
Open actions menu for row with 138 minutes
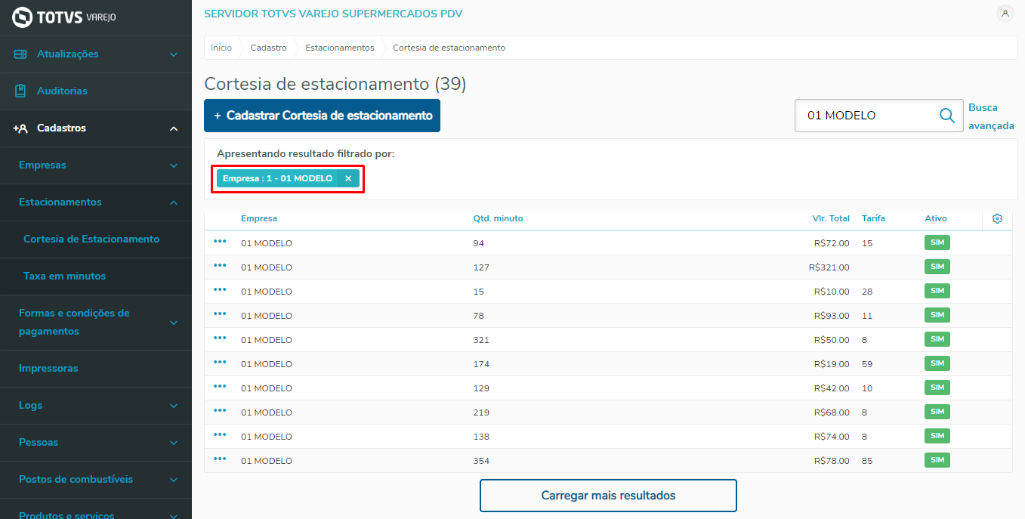(220, 435)
